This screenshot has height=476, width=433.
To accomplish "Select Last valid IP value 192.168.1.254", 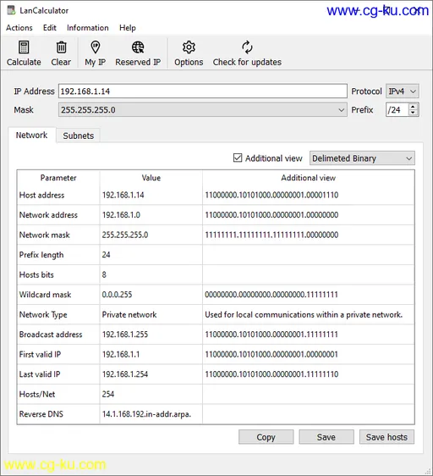I will pos(151,374).
